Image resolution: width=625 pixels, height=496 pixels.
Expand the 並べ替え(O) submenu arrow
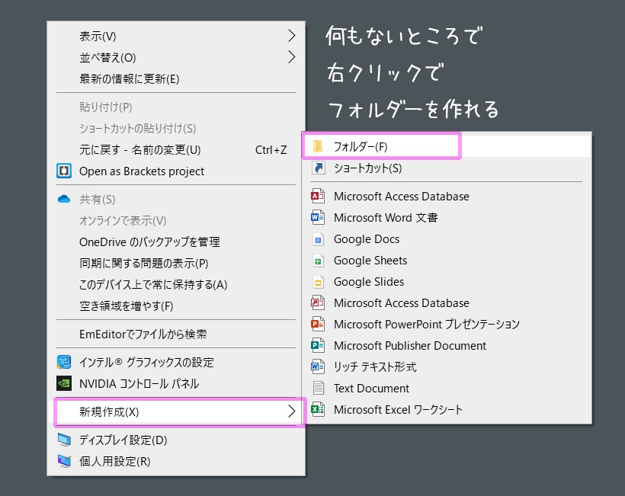(x=292, y=57)
